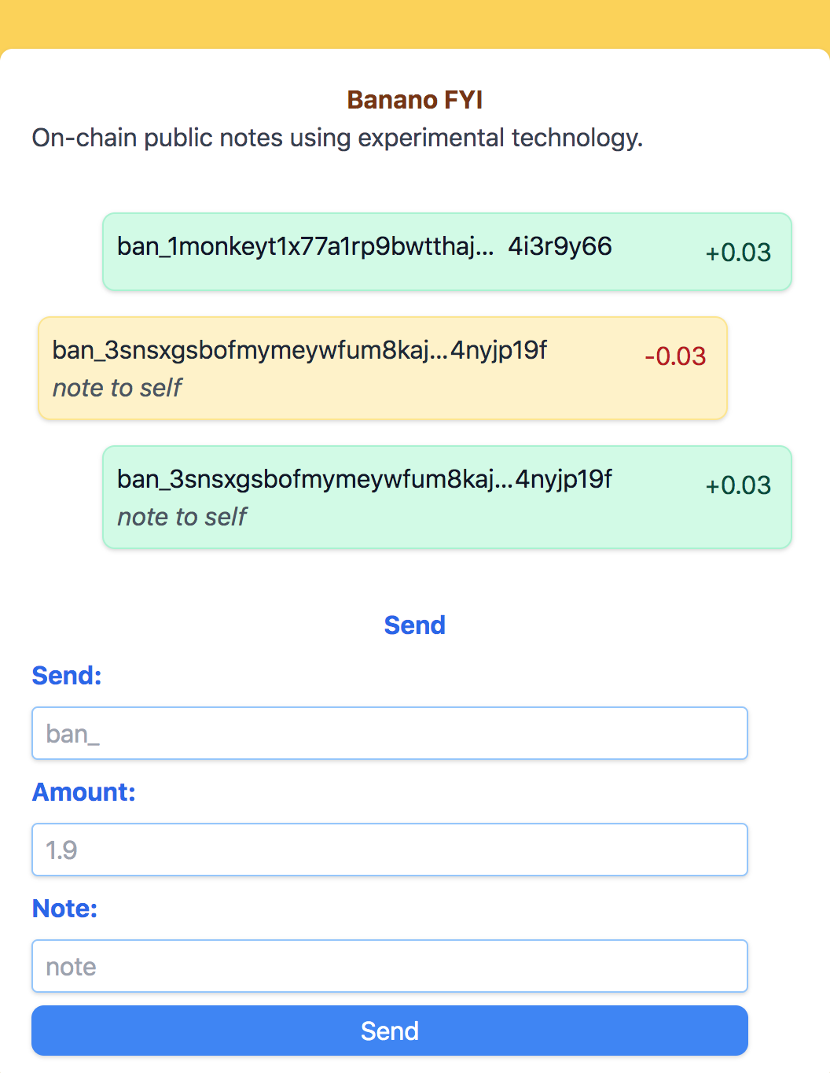Click the Note: field label
The width and height of the screenshot is (830, 1073).
click(64, 909)
